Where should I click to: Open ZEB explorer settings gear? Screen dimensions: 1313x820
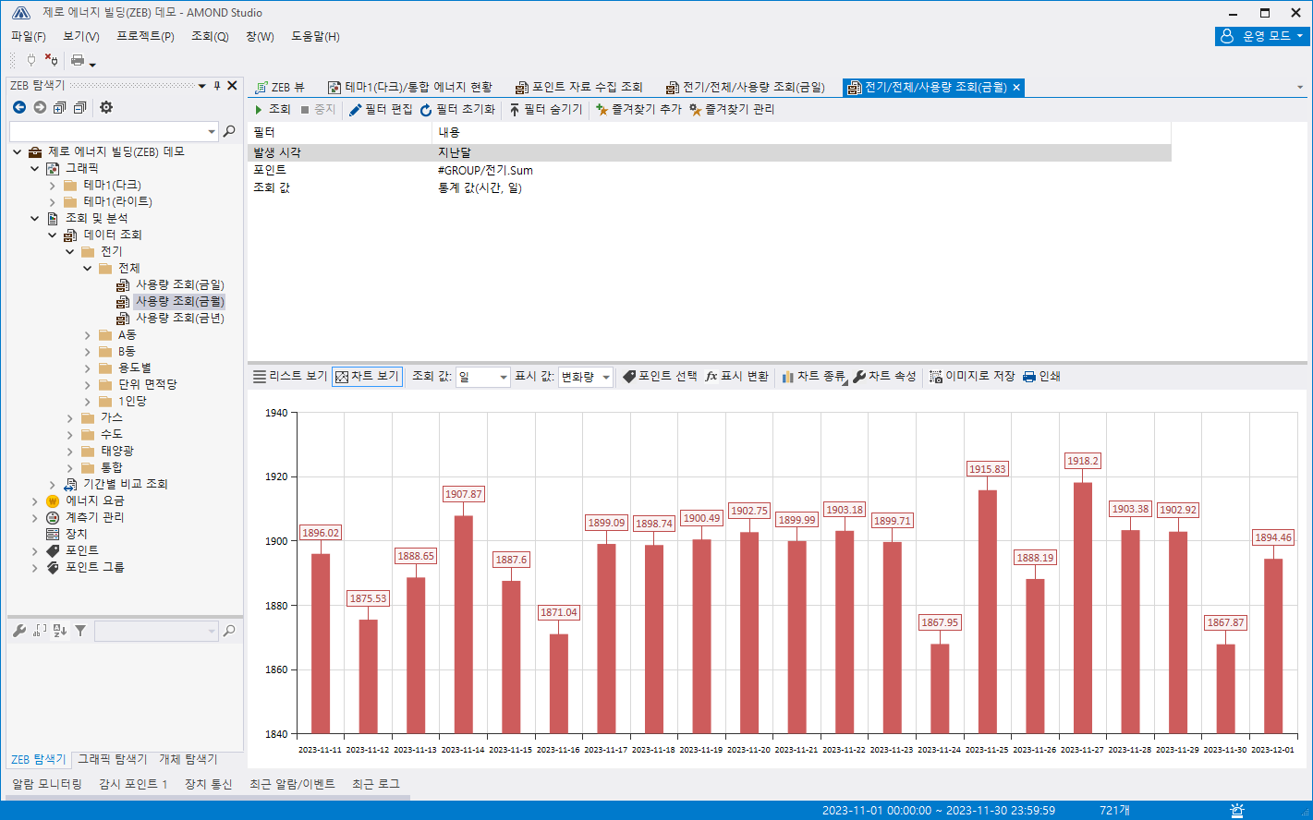click(106, 107)
